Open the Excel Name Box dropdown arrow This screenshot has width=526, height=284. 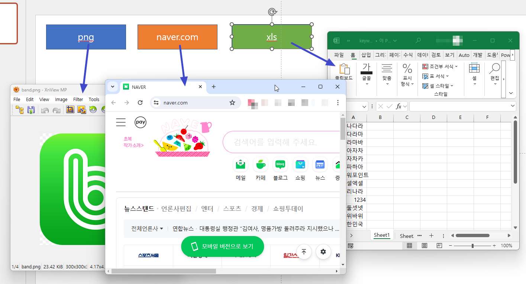point(364,106)
